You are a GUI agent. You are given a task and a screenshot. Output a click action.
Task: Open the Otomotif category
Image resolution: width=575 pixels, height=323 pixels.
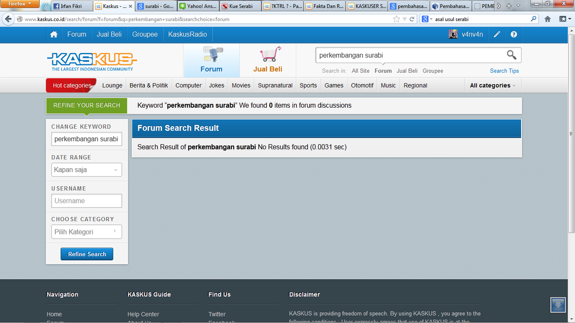[363, 85]
